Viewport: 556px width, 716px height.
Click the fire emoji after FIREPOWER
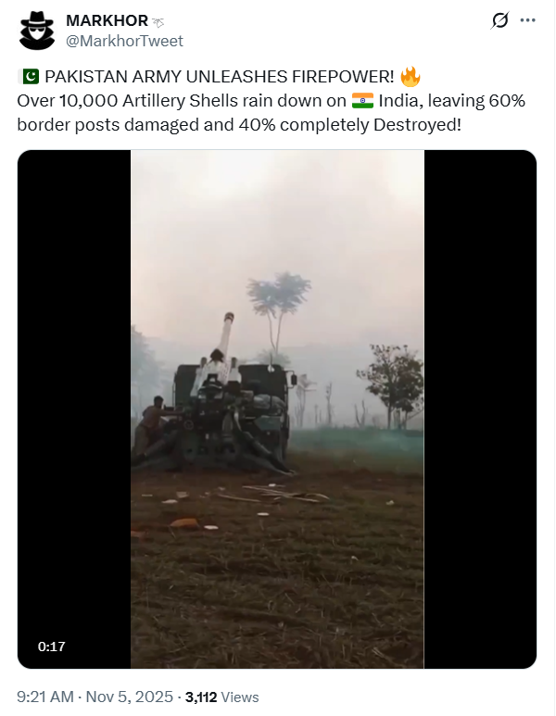[410, 76]
